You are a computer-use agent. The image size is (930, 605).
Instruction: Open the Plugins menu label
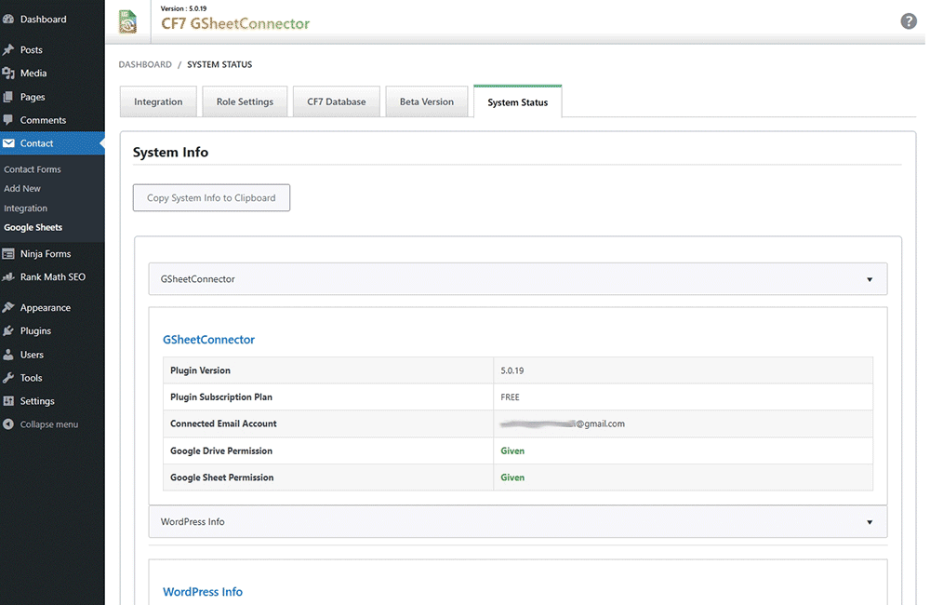(x=35, y=330)
